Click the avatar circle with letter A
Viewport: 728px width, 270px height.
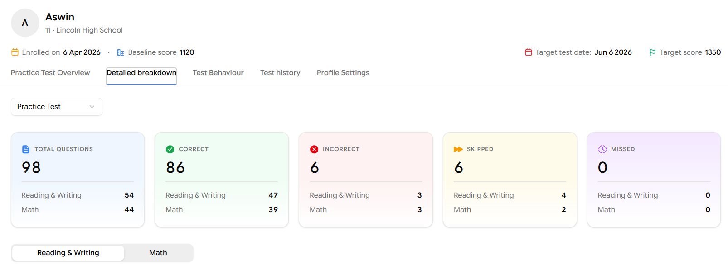[25, 23]
